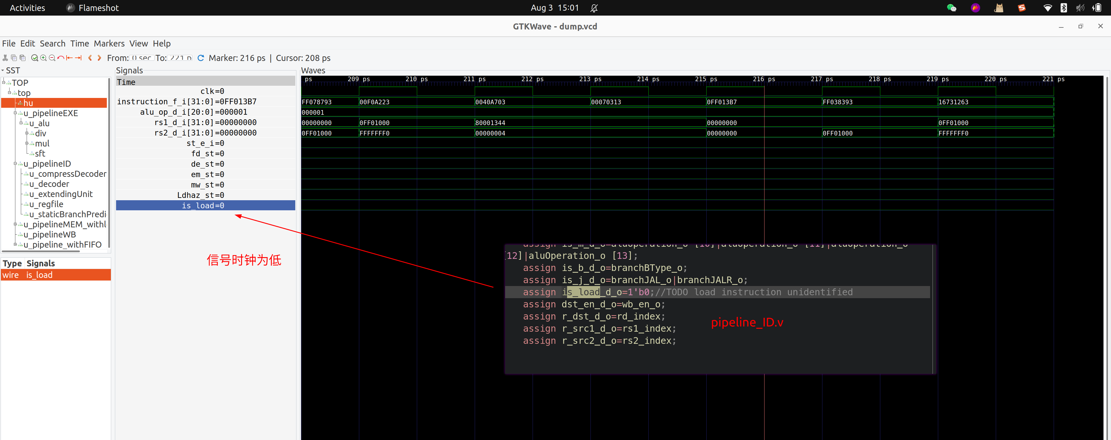Open the Aug 3 15:01 clock menu
This screenshot has height=440, width=1111.
[x=555, y=8]
